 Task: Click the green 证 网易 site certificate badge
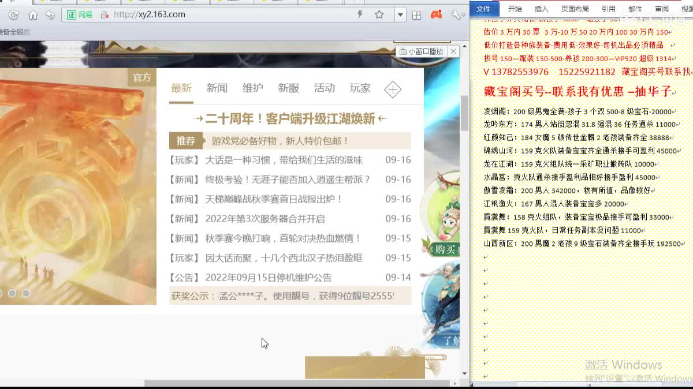80,14
